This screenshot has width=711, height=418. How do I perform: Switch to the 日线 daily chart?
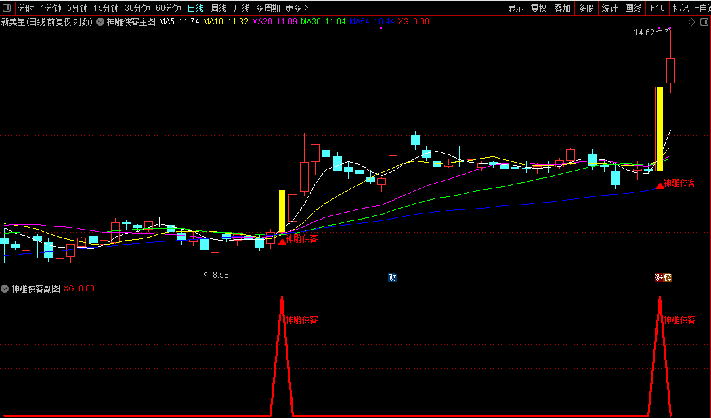[196, 8]
